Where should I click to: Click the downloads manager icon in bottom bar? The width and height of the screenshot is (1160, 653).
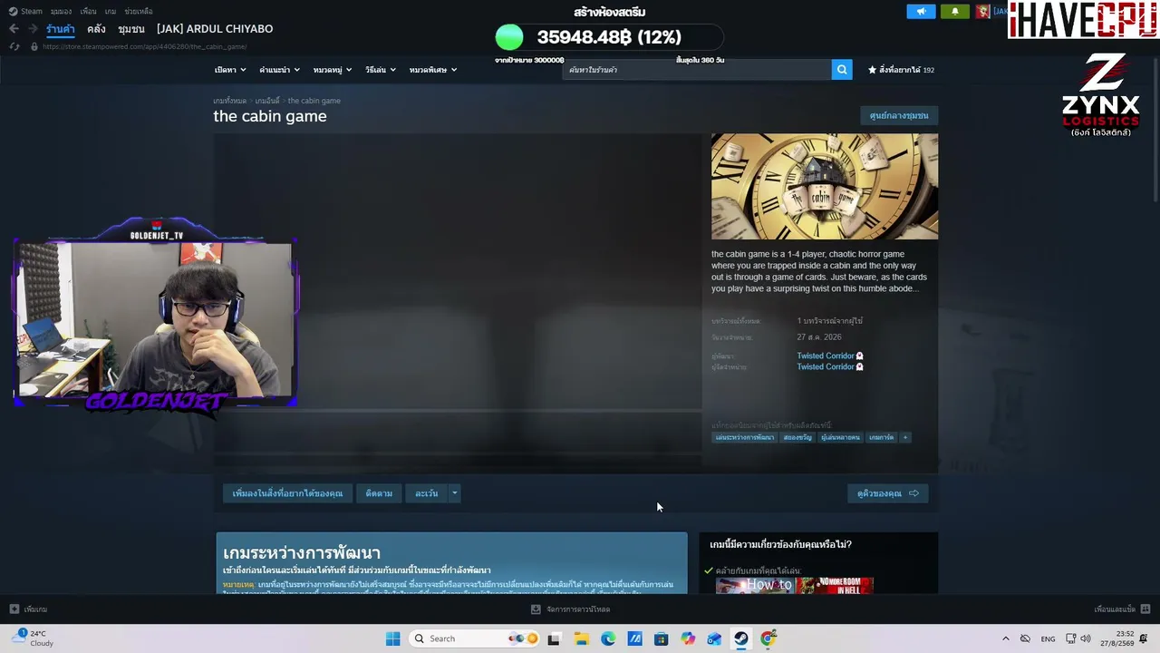[x=536, y=609]
